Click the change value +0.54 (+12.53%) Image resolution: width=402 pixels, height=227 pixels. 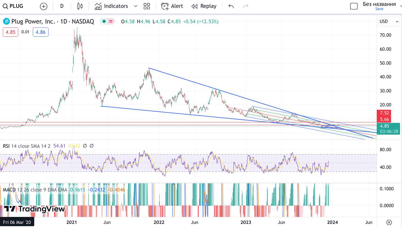pos(201,22)
